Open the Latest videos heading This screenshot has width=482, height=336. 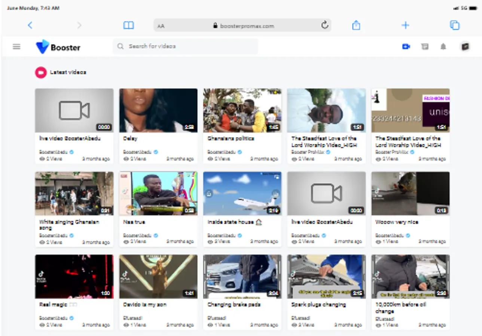click(x=68, y=72)
